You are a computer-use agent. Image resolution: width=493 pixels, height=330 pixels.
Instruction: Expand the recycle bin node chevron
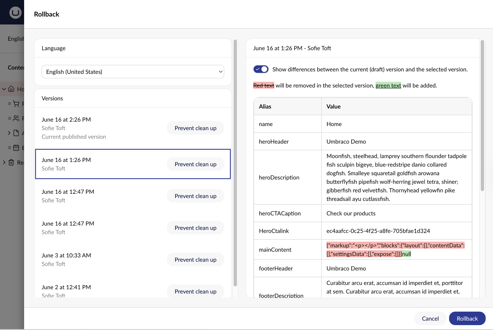4,162
